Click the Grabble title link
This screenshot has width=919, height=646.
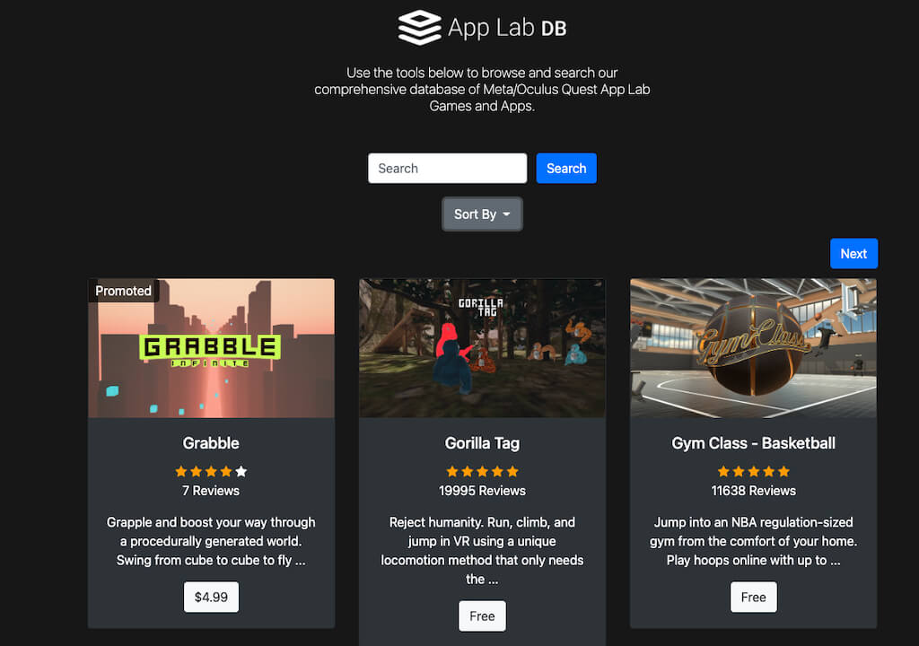211,443
